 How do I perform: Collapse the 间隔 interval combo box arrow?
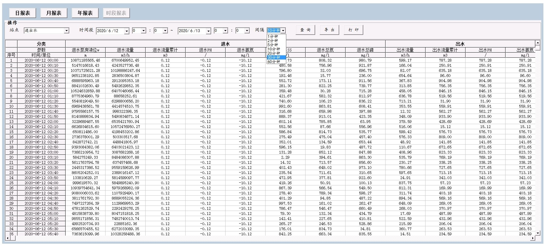[283, 31]
